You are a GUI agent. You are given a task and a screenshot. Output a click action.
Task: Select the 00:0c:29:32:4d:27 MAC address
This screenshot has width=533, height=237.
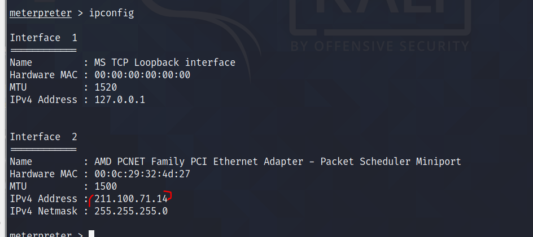click(x=142, y=174)
